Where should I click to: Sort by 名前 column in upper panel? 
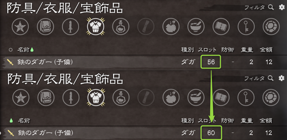[23, 50]
